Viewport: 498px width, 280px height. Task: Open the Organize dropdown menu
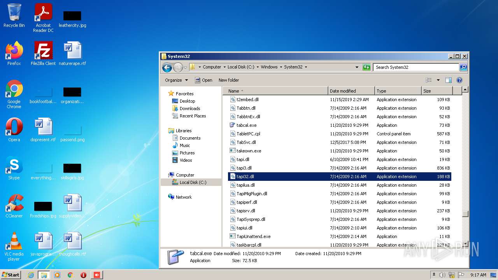(x=176, y=80)
